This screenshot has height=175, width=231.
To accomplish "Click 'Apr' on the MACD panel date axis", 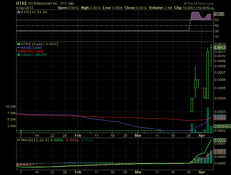I will [202, 172].
